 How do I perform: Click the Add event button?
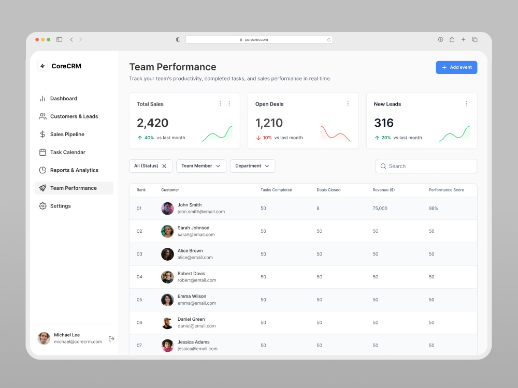coord(456,67)
